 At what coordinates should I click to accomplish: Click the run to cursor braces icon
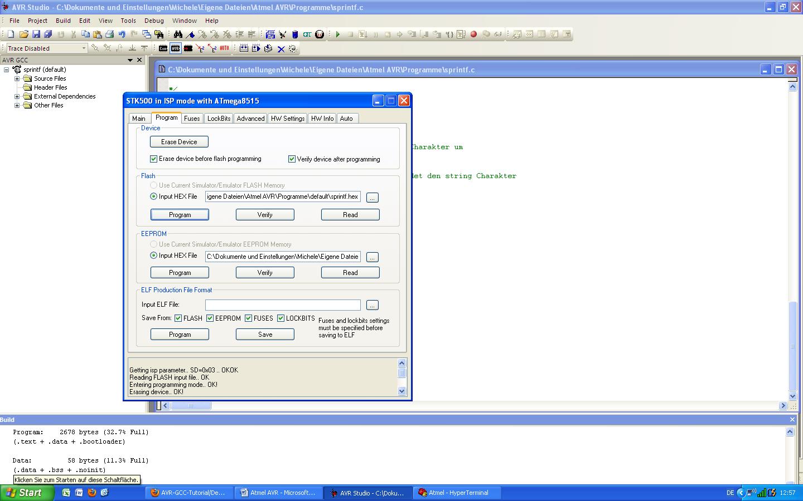[449, 34]
